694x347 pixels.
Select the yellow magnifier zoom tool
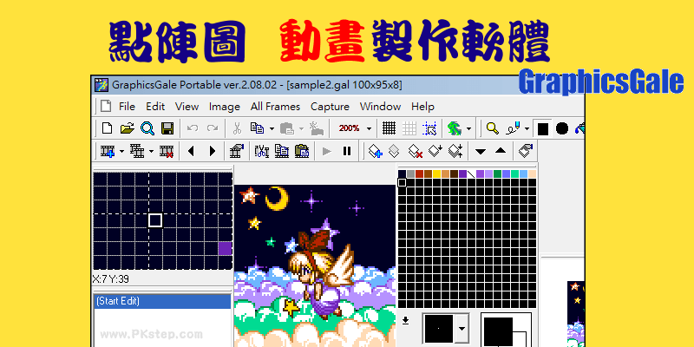coord(492,128)
